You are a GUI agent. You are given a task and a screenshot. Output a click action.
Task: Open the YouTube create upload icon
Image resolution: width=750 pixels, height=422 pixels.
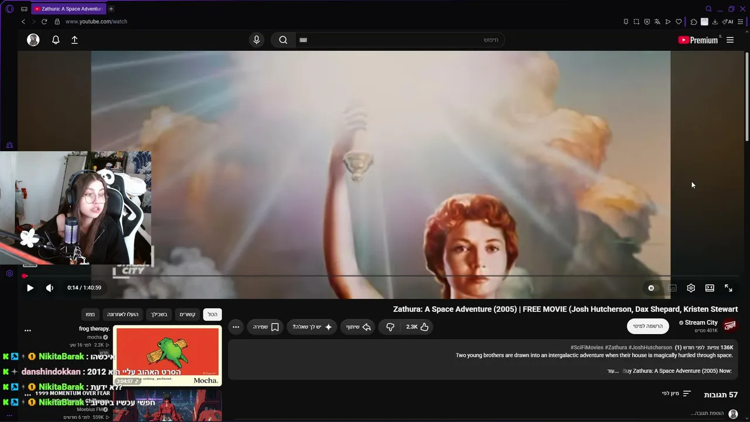[74, 40]
